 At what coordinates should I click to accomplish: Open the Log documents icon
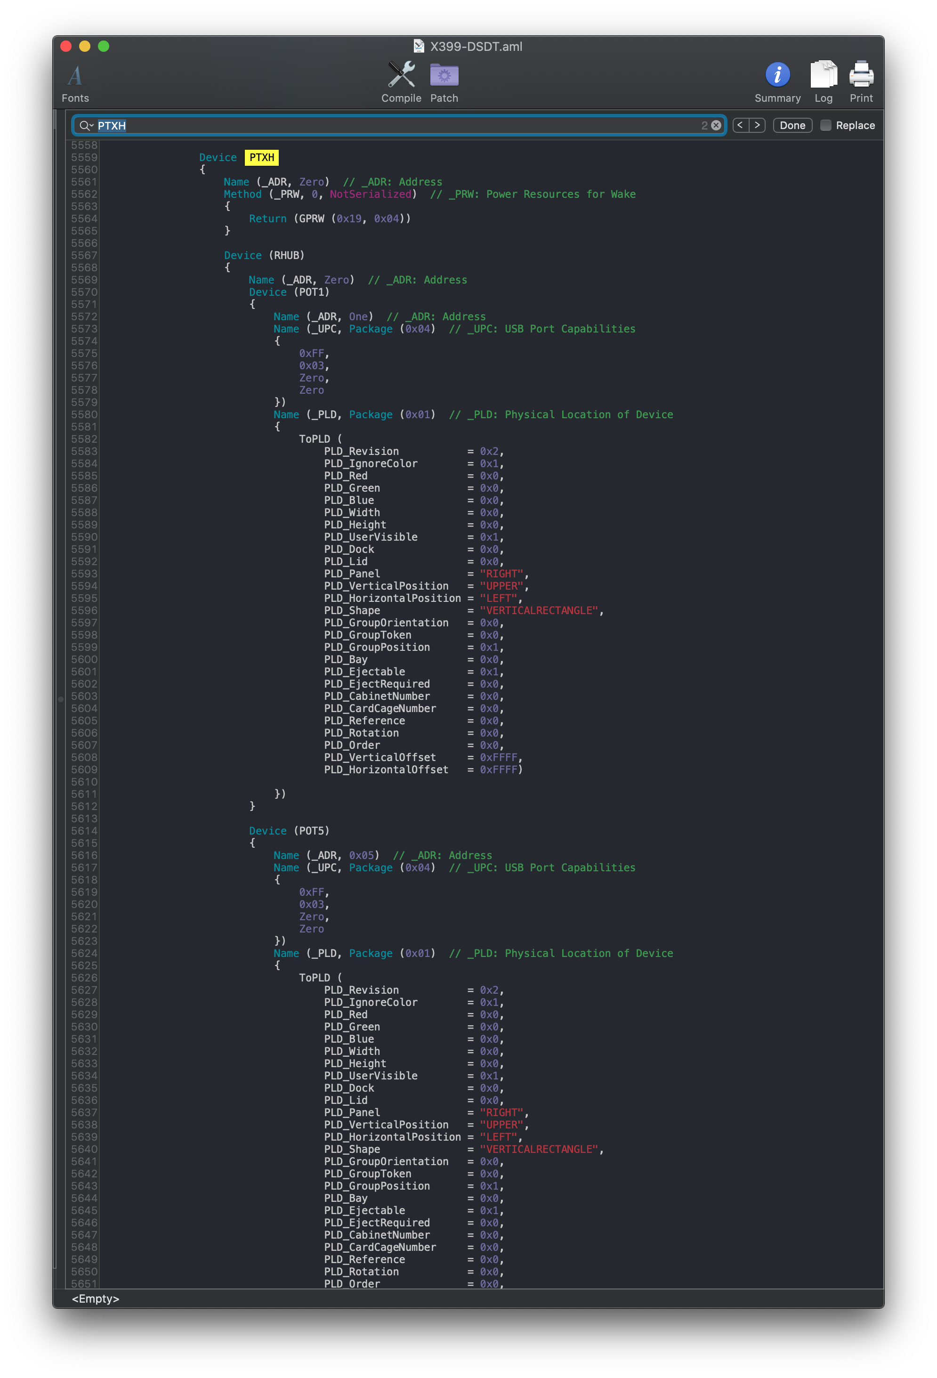click(823, 75)
